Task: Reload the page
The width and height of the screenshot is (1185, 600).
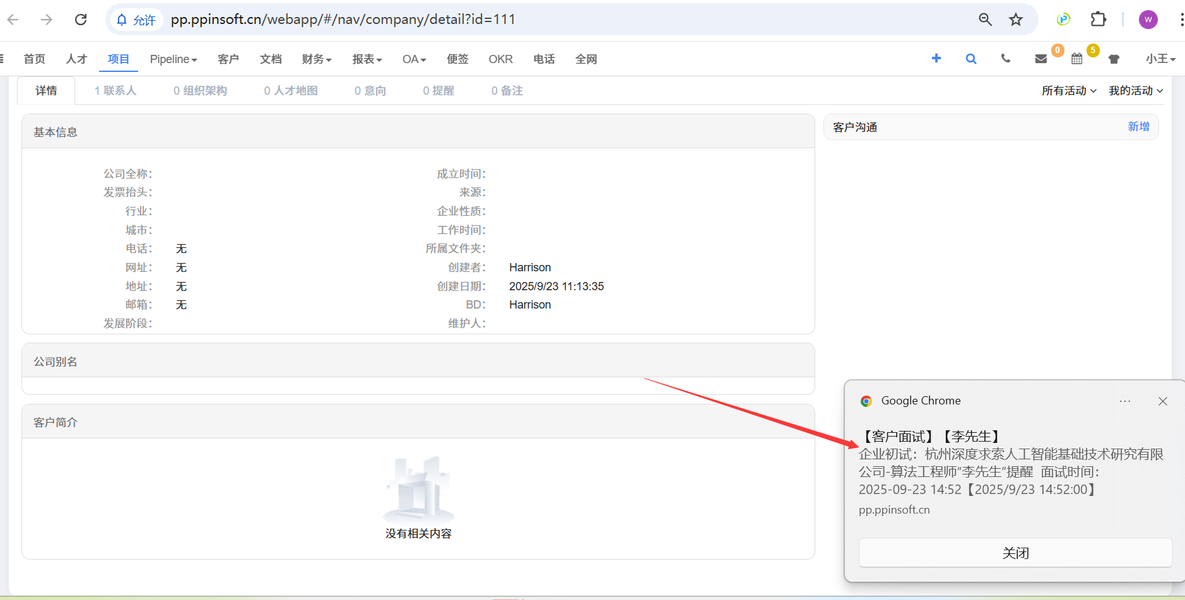Action: pos(81,20)
